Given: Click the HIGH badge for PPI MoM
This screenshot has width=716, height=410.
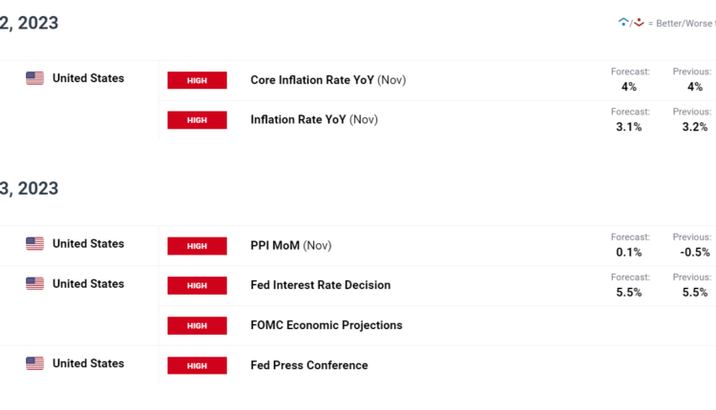Looking at the screenshot, I should pos(197,246).
